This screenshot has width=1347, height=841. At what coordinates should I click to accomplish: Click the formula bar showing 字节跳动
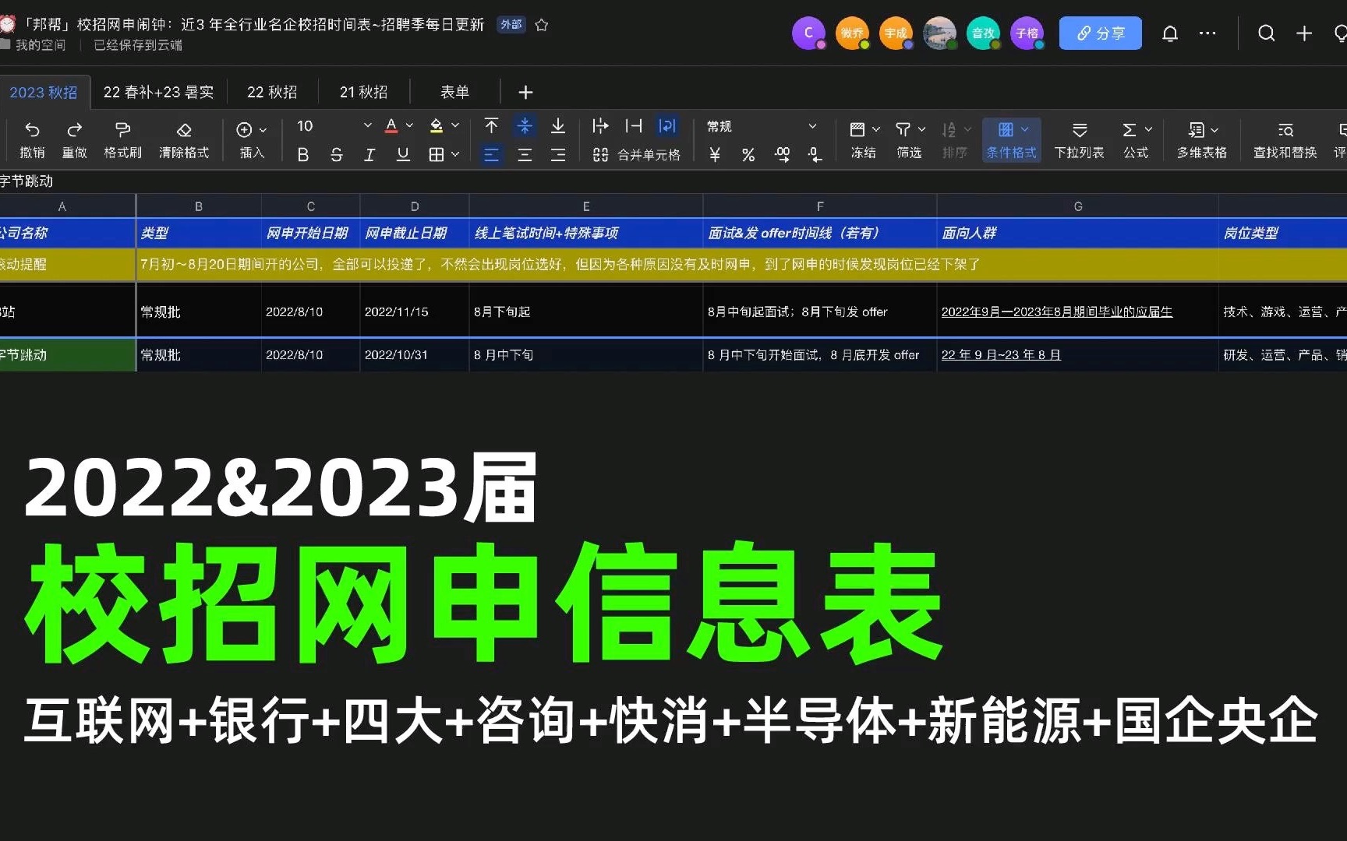click(x=673, y=181)
